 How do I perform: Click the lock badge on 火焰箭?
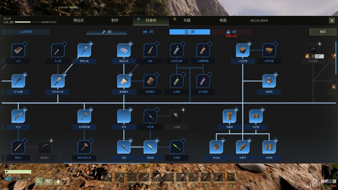[x=183, y=110]
